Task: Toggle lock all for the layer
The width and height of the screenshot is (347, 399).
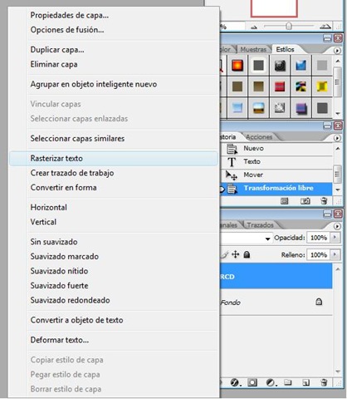Action: tap(247, 254)
